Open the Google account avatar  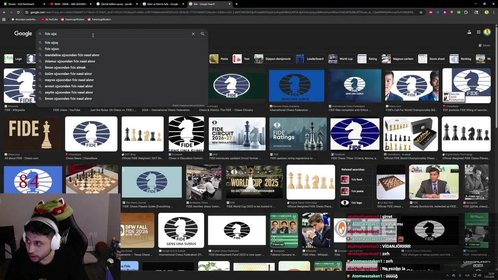click(487, 32)
